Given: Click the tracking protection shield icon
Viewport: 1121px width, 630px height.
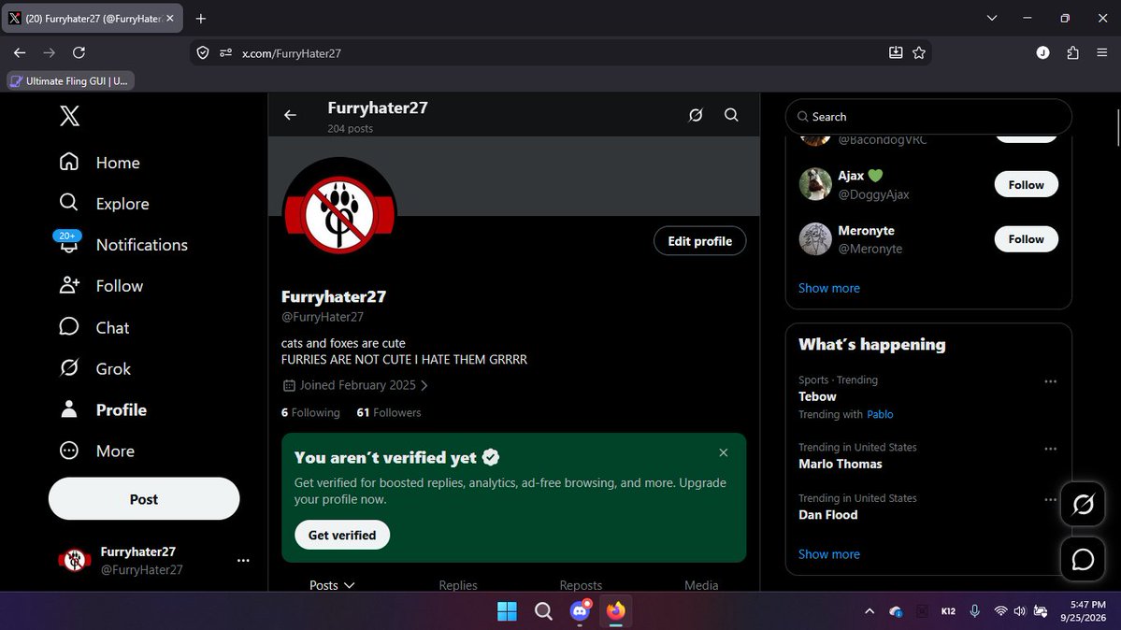Looking at the screenshot, I should point(203,53).
